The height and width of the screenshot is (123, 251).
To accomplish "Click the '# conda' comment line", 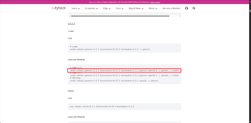I will tap(74, 47).
